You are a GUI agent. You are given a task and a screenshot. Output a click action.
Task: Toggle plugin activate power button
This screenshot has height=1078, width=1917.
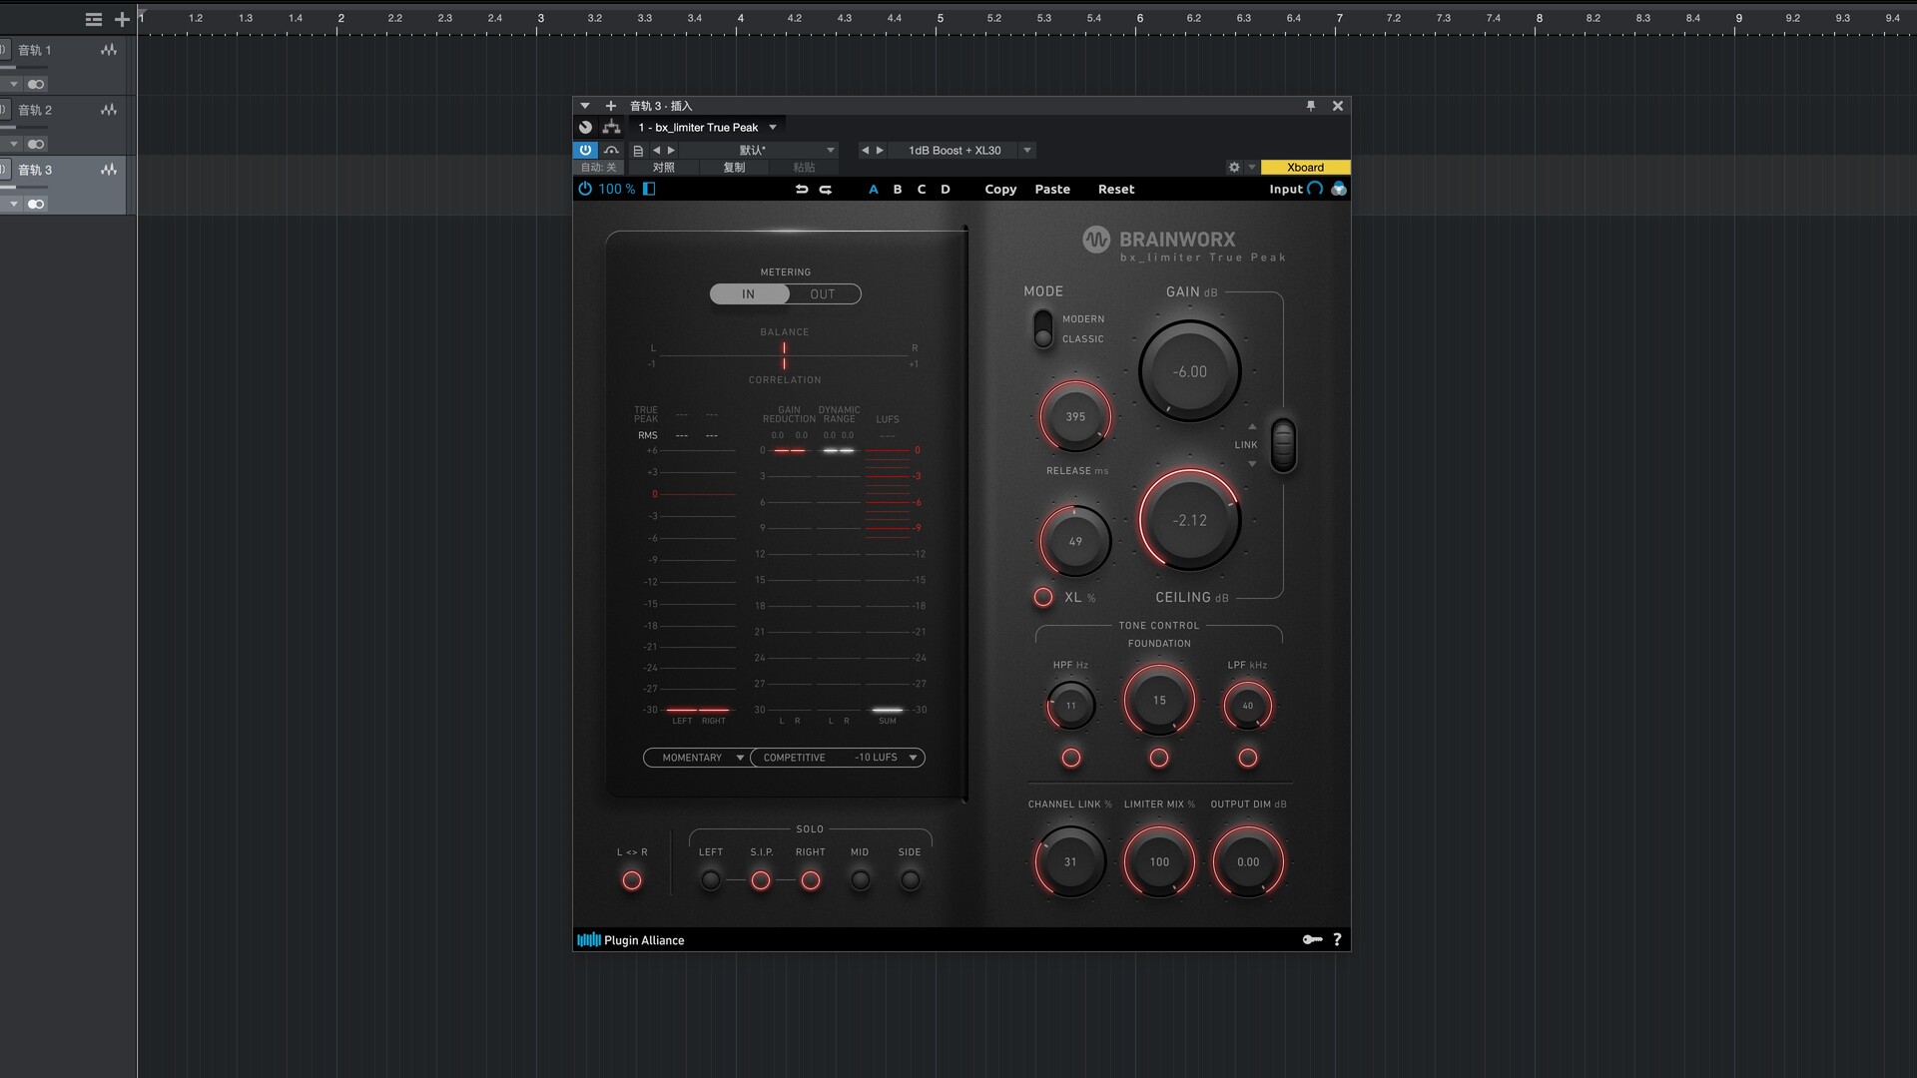point(585,151)
